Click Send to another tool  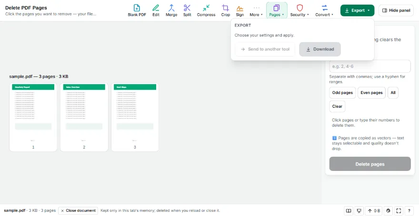pos(265,49)
